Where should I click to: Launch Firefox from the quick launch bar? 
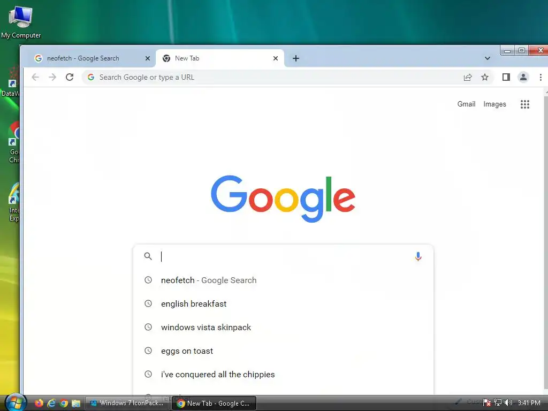click(39, 404)
